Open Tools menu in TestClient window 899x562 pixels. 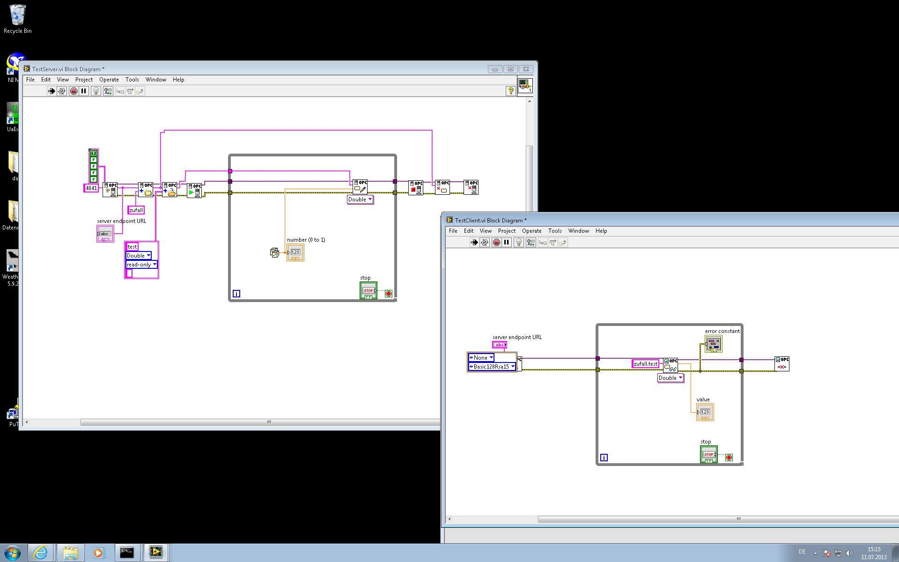[555, 231]
